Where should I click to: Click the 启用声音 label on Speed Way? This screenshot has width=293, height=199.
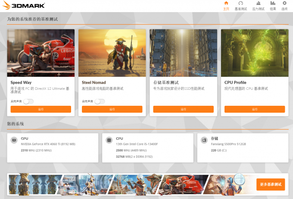pyautogui.click(x=16, y=101)
